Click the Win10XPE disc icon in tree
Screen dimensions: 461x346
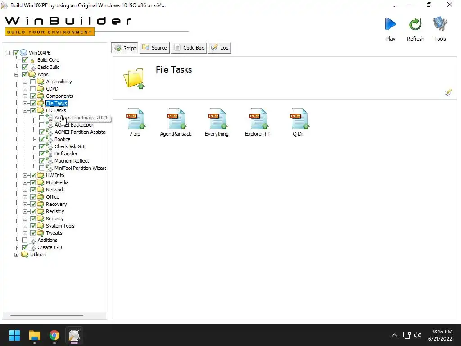point(23,53)
